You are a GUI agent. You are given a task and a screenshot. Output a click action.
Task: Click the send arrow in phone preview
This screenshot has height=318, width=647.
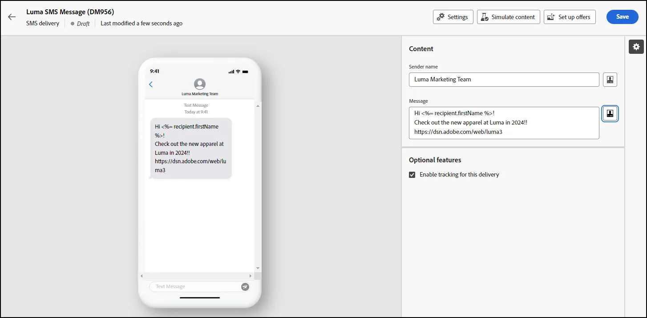245,287
